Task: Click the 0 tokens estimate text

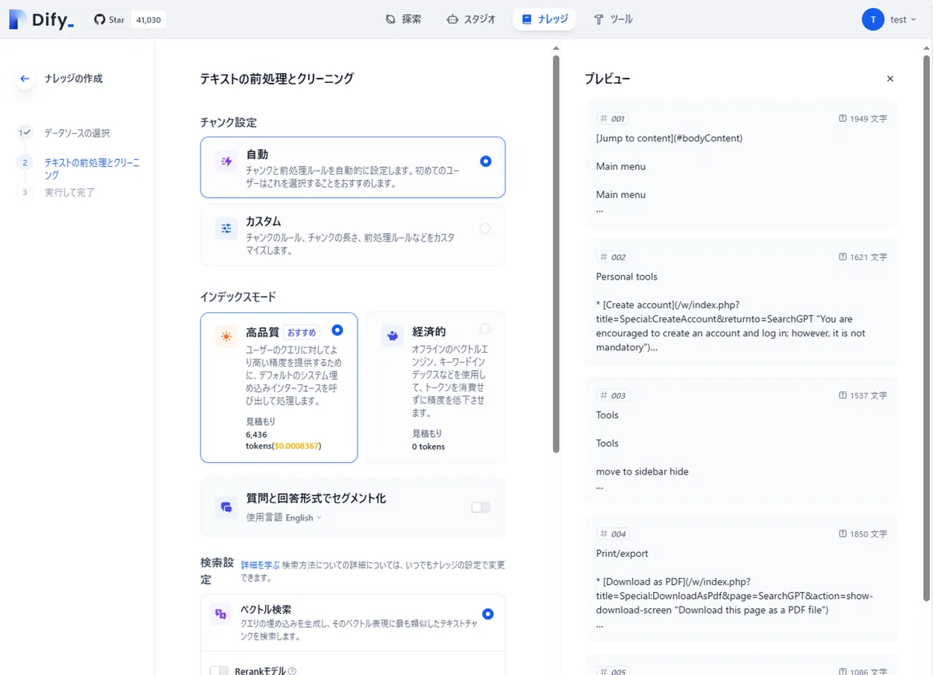Action: coord(428,447)
